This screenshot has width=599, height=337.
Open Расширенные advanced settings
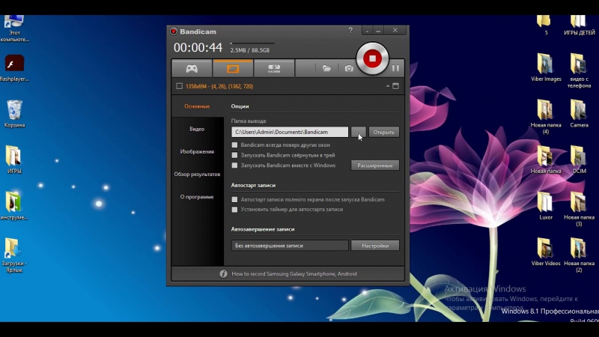pos(375,166)
